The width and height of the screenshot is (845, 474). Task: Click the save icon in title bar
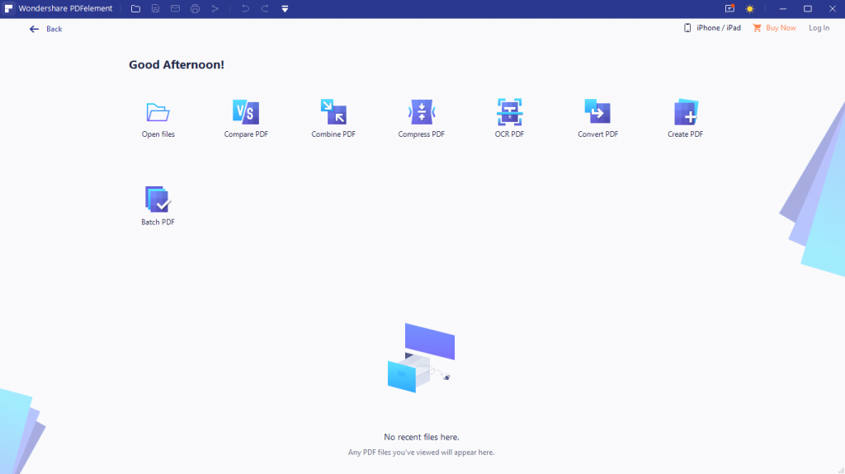155,8
